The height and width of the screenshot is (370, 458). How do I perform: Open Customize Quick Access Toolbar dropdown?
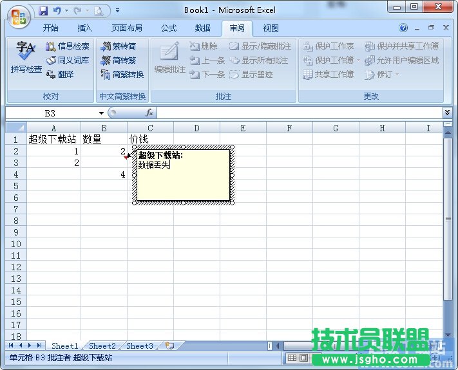117,10
